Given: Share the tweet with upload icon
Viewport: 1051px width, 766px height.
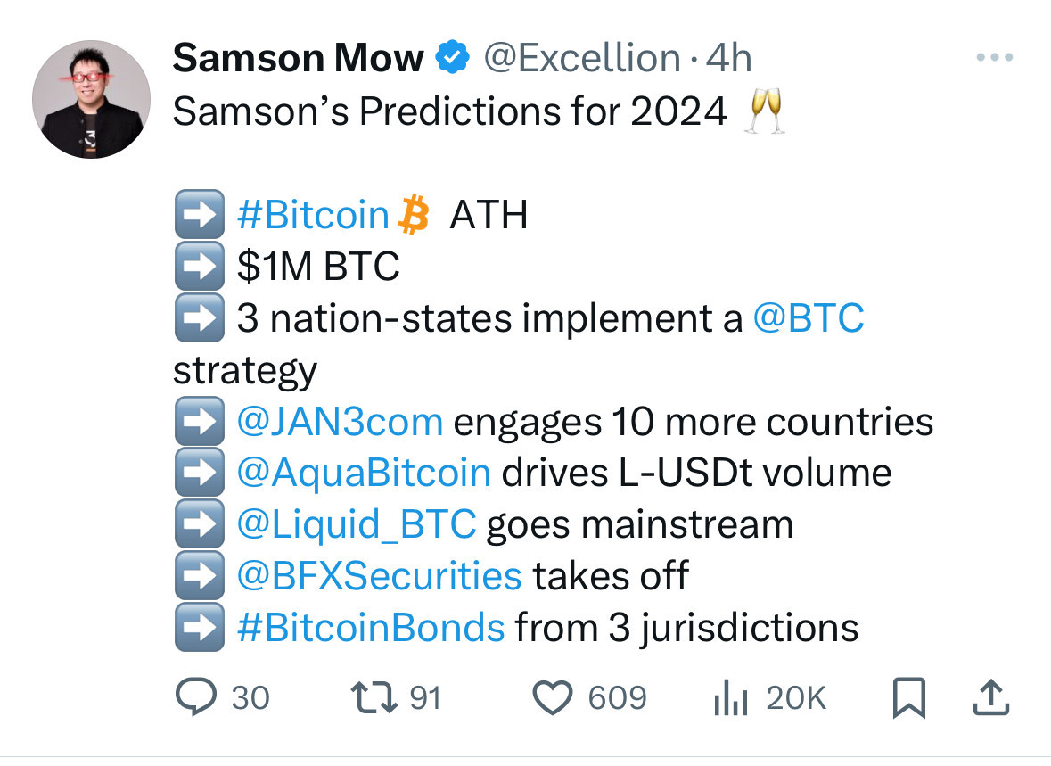Looking at the screenshot, I should 990,697.
